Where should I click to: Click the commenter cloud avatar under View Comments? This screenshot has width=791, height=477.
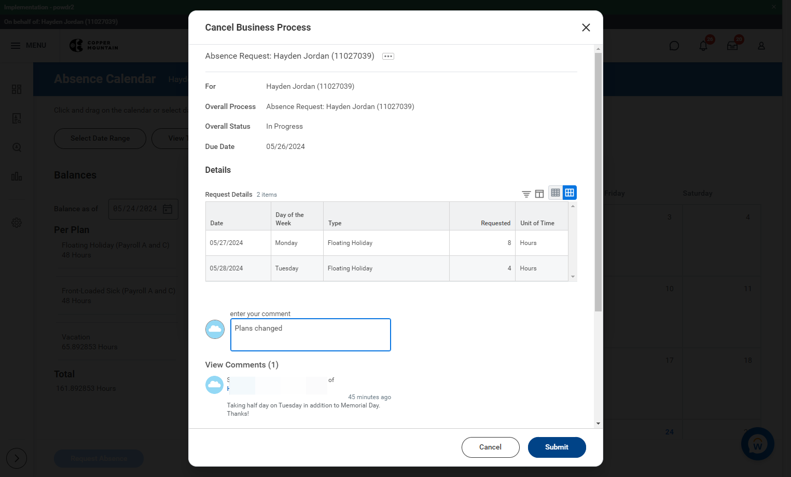[215, 385]
